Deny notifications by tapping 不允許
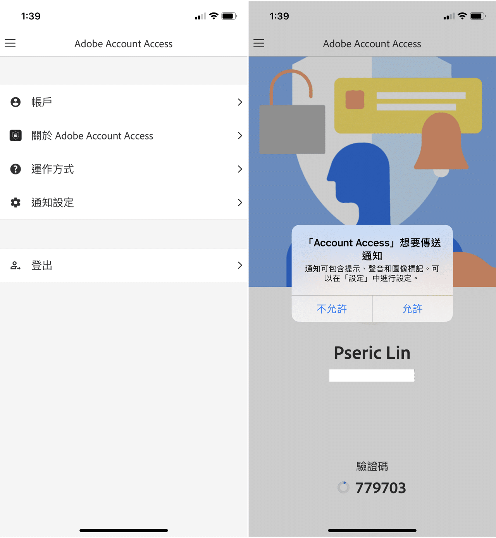 [x=332, y=309]
